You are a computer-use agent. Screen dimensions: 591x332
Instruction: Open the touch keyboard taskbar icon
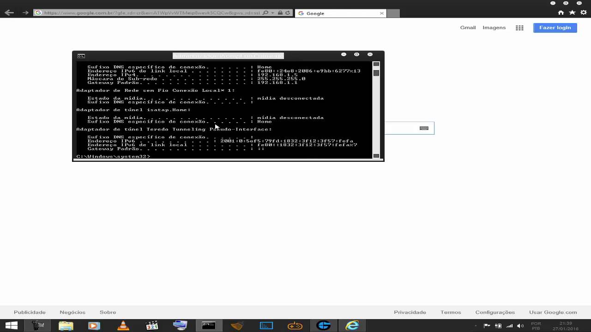(x=266, y=326)
